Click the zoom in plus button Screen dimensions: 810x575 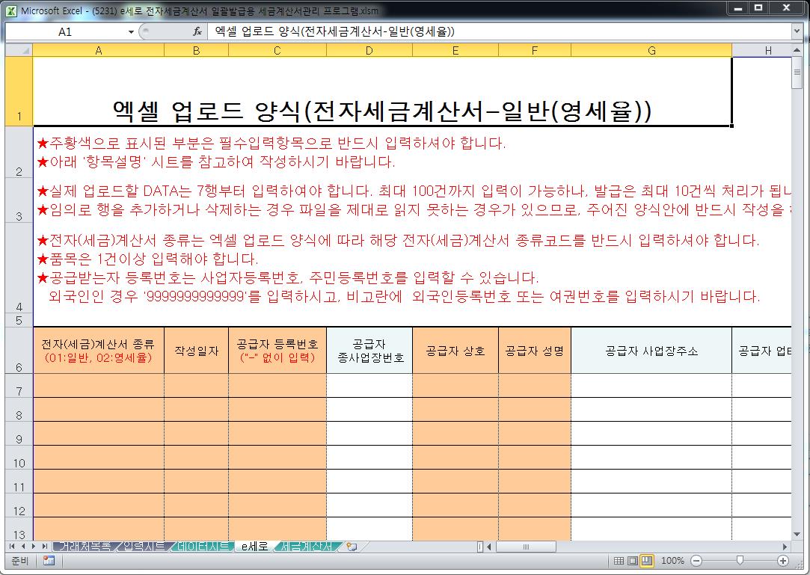(x=784, y=560)
